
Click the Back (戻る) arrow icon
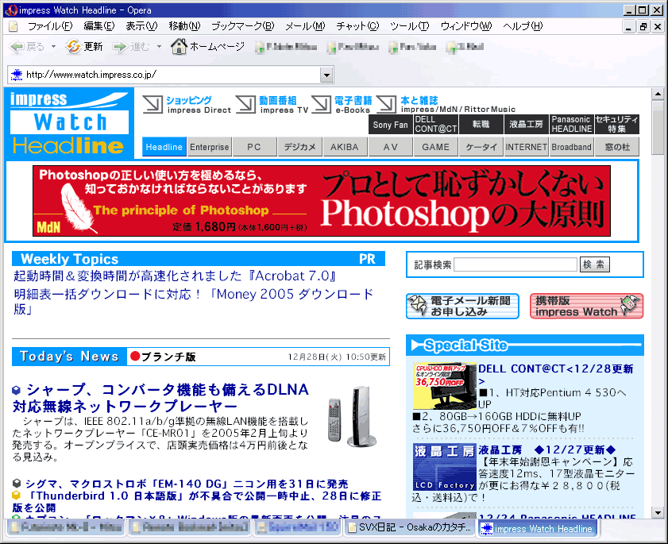pos(16,47)
